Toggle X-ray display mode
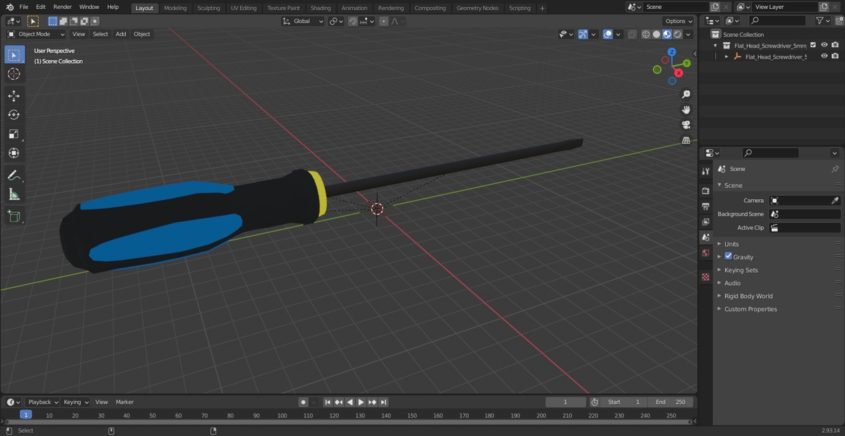This screenshot has width=845, height=436. click(632, 34)
